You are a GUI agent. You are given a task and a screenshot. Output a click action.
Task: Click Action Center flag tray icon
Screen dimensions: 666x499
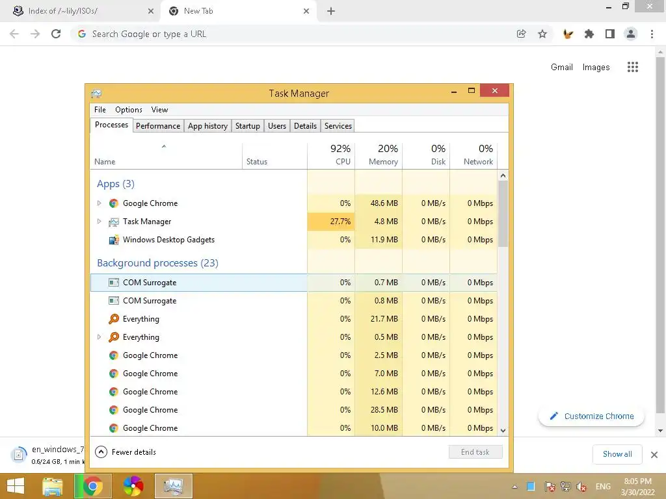tap(550, 487)
